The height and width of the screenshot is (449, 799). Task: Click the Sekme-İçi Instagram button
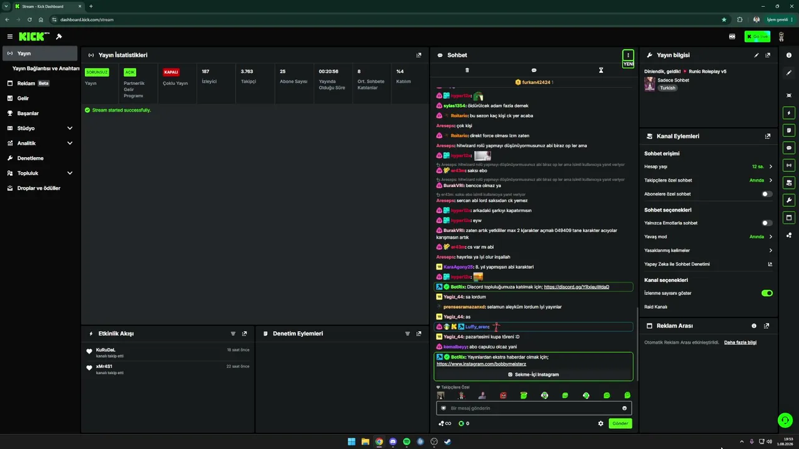click(534, 374)
